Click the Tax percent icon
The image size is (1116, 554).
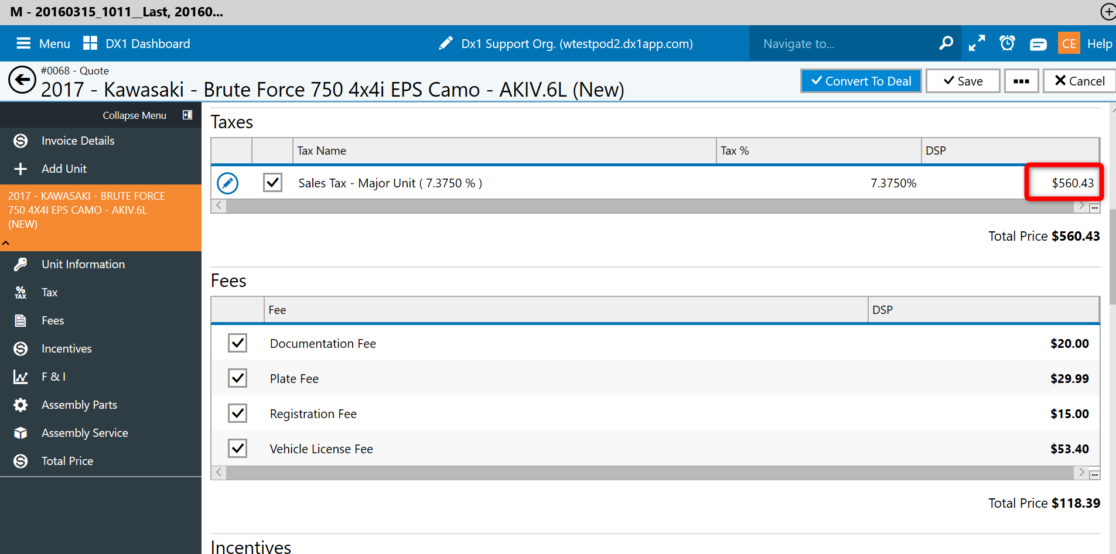pyautogui.click(x=21, y=292)
